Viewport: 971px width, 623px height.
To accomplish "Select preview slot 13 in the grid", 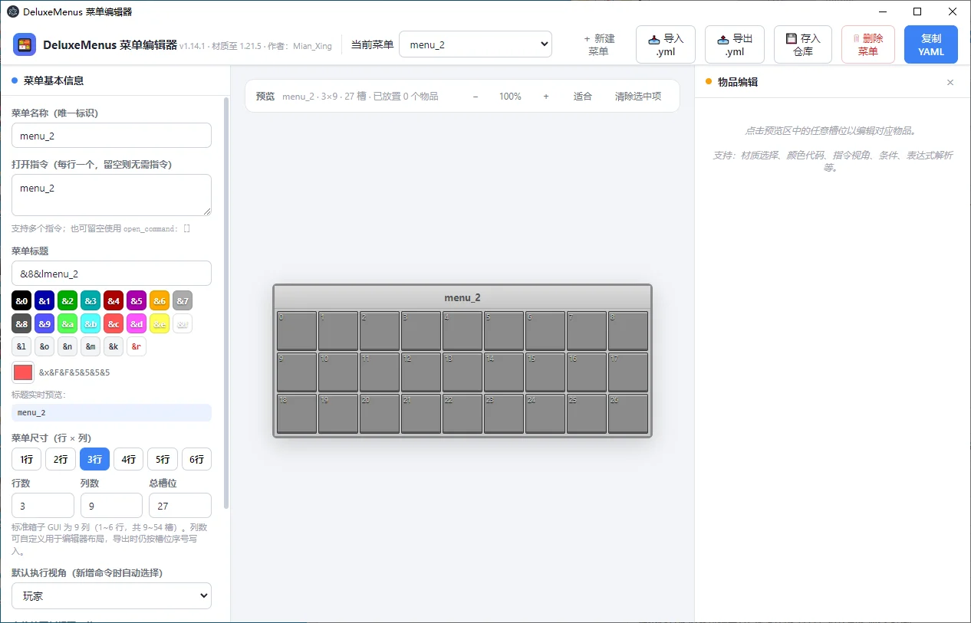I will 462,372.
